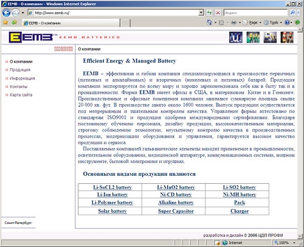Image resolution: width=304 pixels, height=247 pixels.
Task: Go back using the browser Back arrow
Action: point(6,13)
